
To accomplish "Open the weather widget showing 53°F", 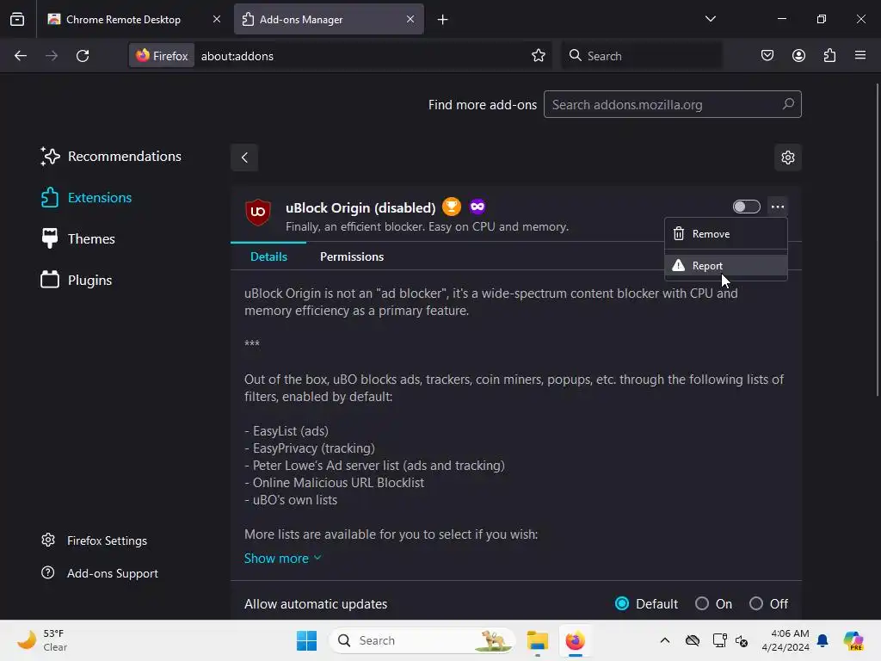I will [42, 640].
